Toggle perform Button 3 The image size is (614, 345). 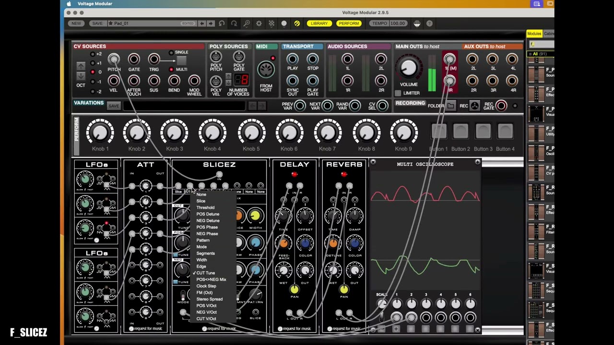pos(483,131)
